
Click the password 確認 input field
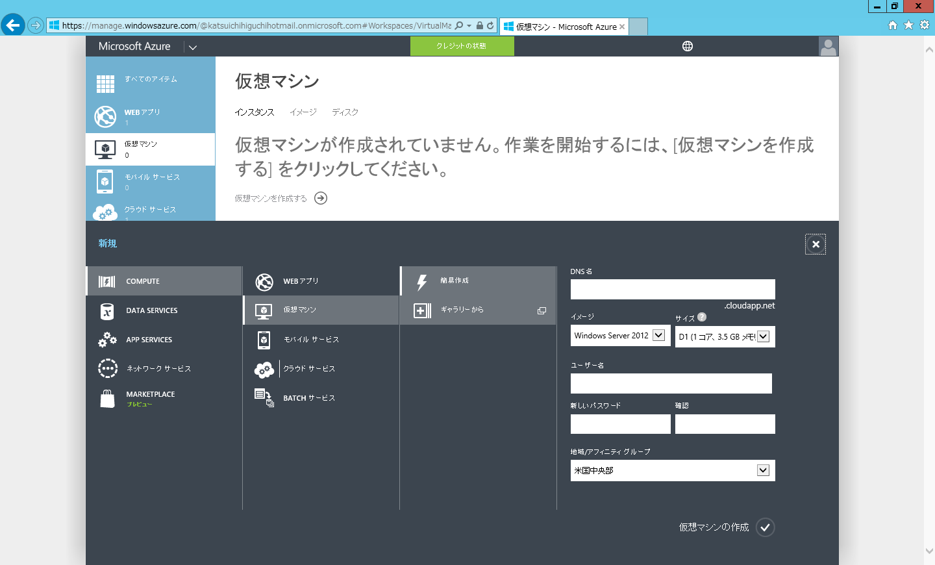coord(725,424)
